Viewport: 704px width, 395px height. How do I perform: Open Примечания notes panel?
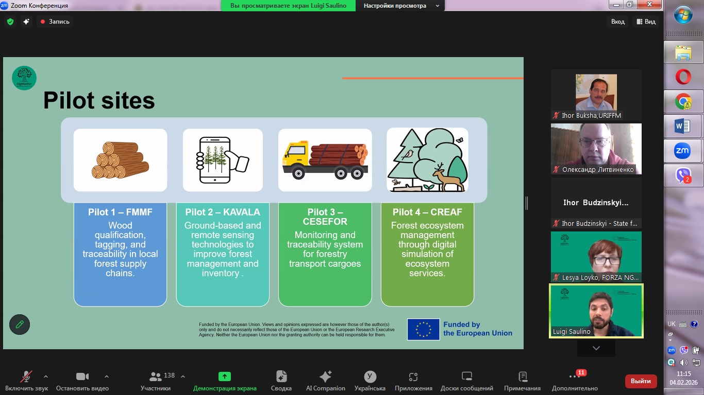point(522,381)
